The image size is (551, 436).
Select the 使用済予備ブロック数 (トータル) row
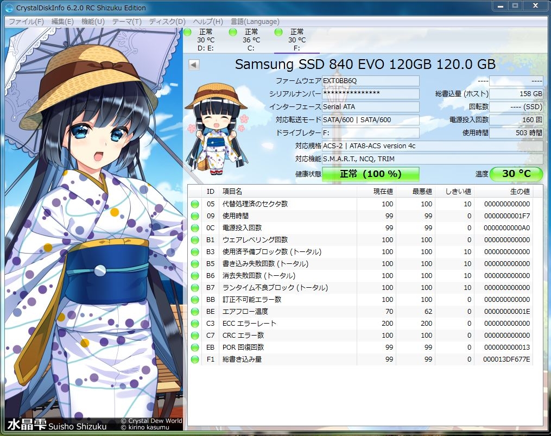(360, 252)
